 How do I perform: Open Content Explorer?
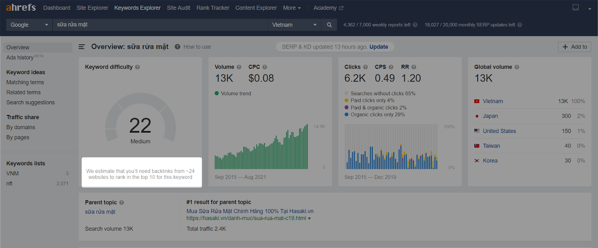coord(256,8)
